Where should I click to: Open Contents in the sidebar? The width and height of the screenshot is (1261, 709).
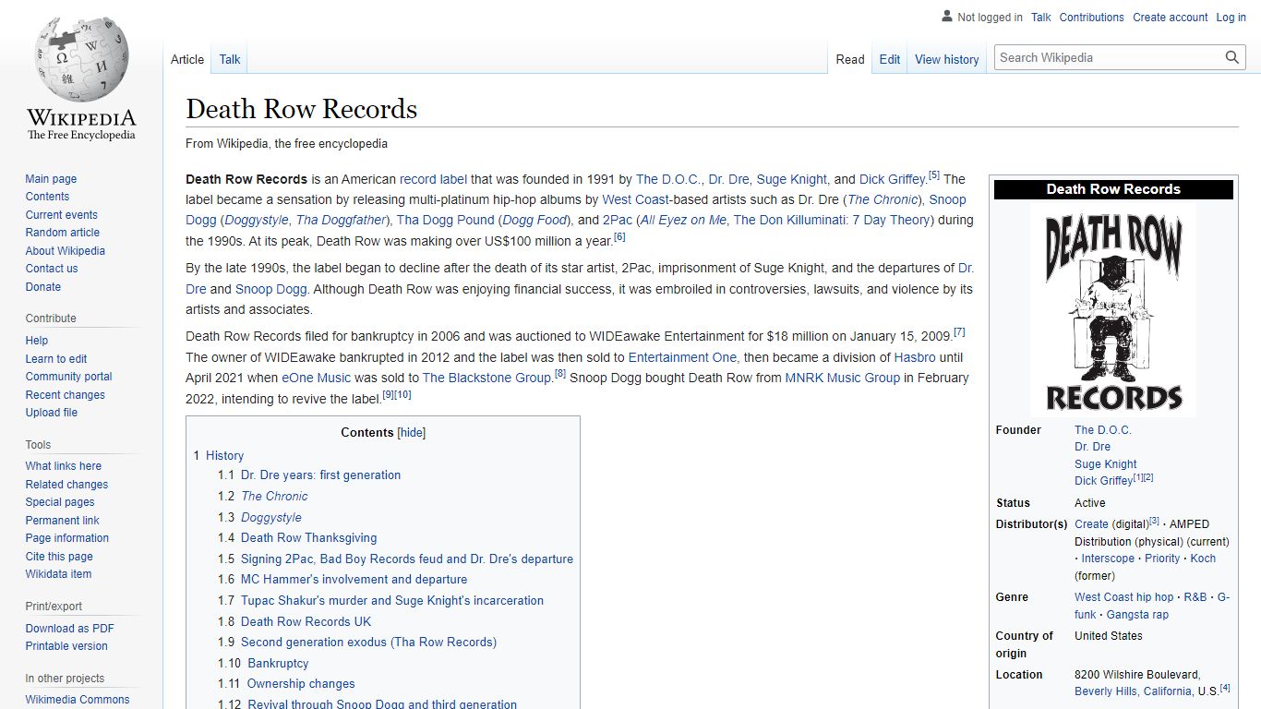tap(47, 197)
